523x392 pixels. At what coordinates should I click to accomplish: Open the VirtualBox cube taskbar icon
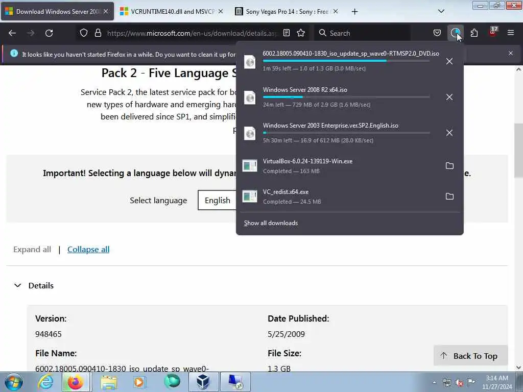pyautogui.click(x=203, y=382)
